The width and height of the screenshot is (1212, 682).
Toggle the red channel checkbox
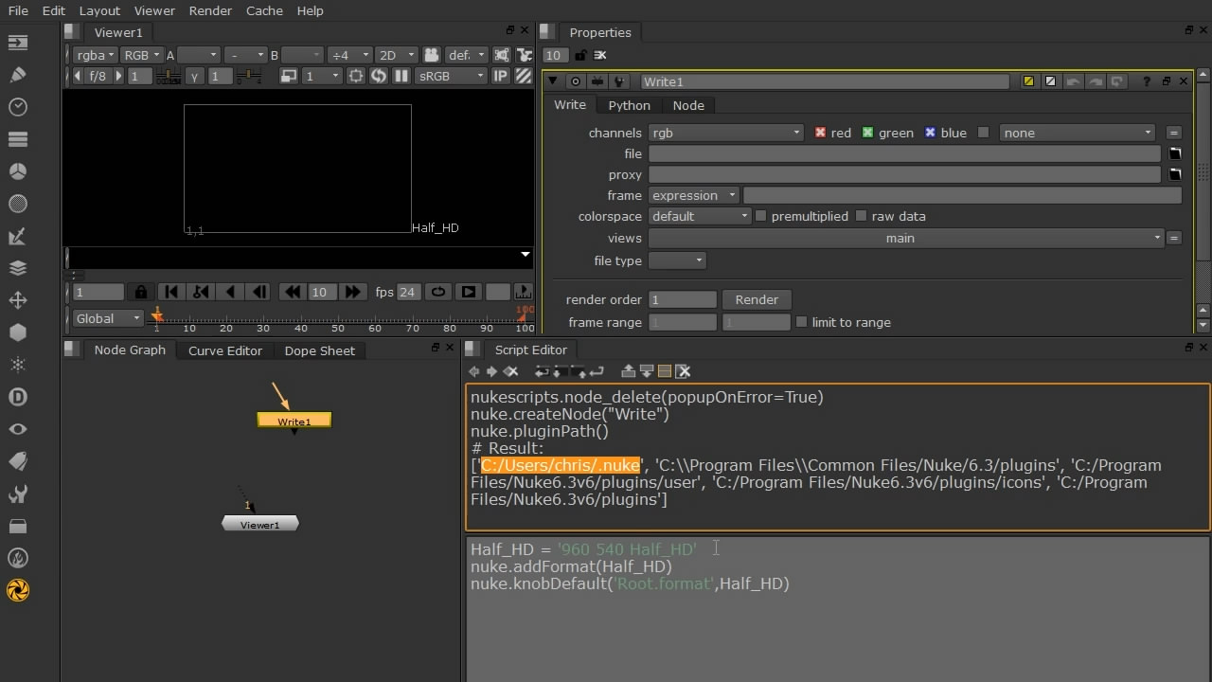coord(821,133)
